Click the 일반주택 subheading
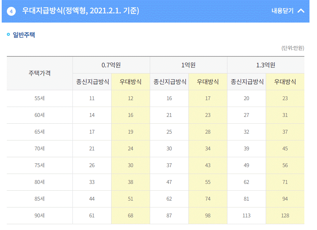Viewport: 317px width, 230px height. click(24, 35)
